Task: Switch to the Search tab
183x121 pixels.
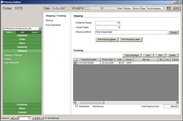Action: tap(35, 32)
